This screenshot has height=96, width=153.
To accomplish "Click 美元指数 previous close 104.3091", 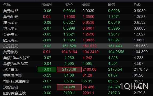I will pos(142,52).
